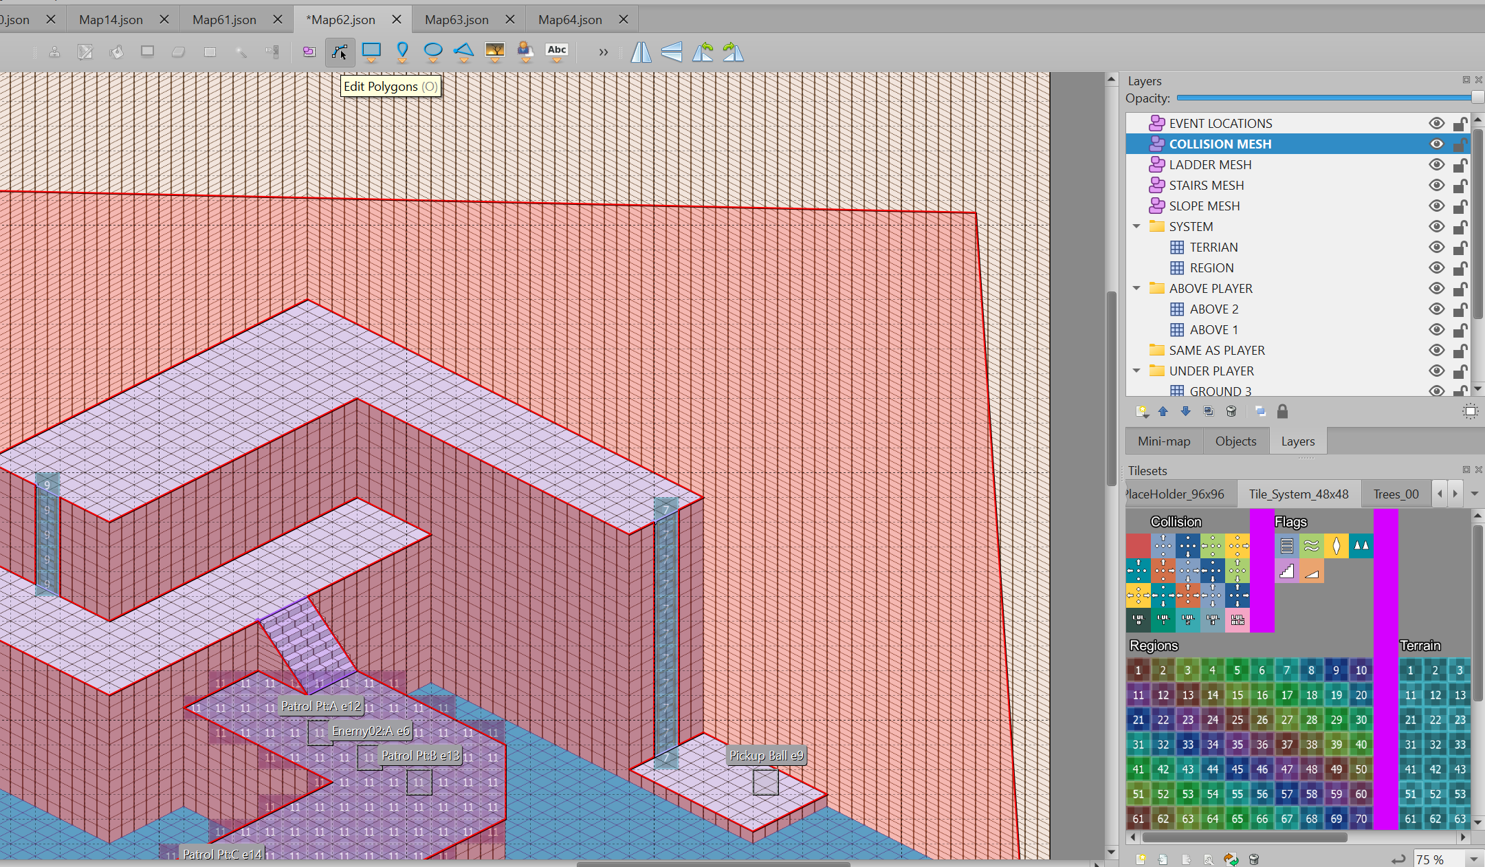Pick the red solid collision tile

pos(1138,546)
